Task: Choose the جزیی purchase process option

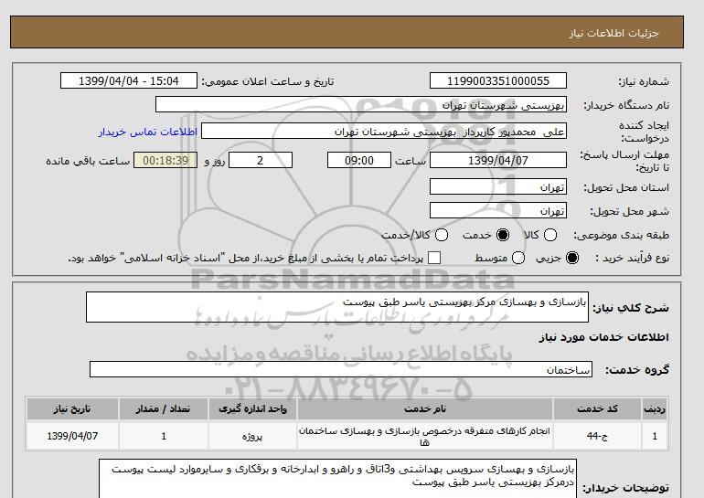Action: coord(572,258)
